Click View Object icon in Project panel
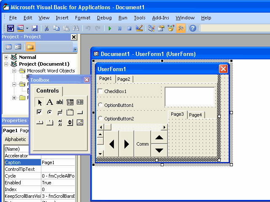270x202 pixels. (x=18, y=47)
